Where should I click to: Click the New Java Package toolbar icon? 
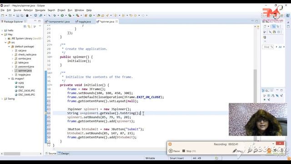pos(86,15)
